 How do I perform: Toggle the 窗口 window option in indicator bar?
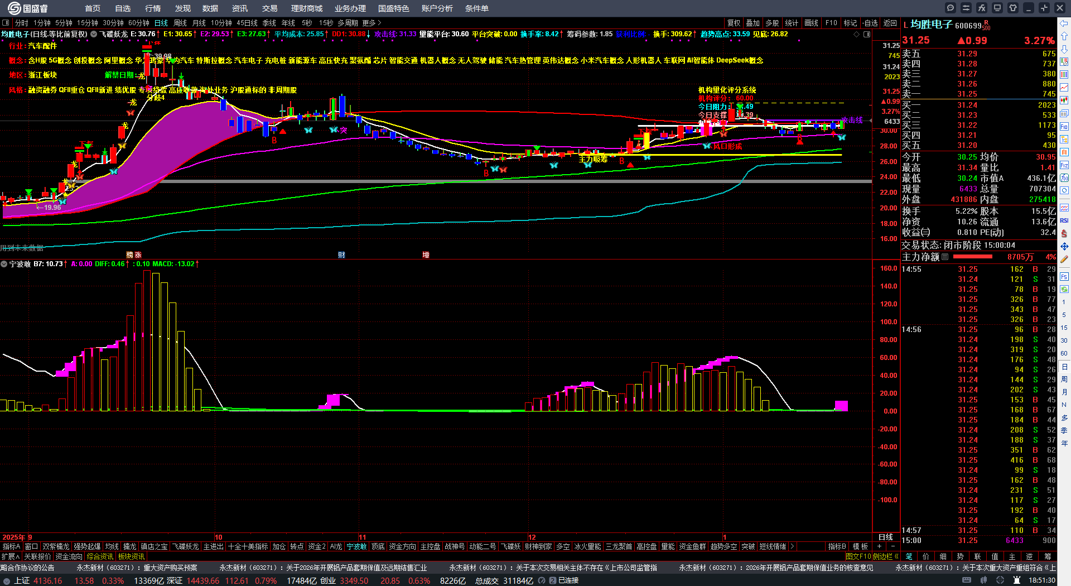pos(31,546)
